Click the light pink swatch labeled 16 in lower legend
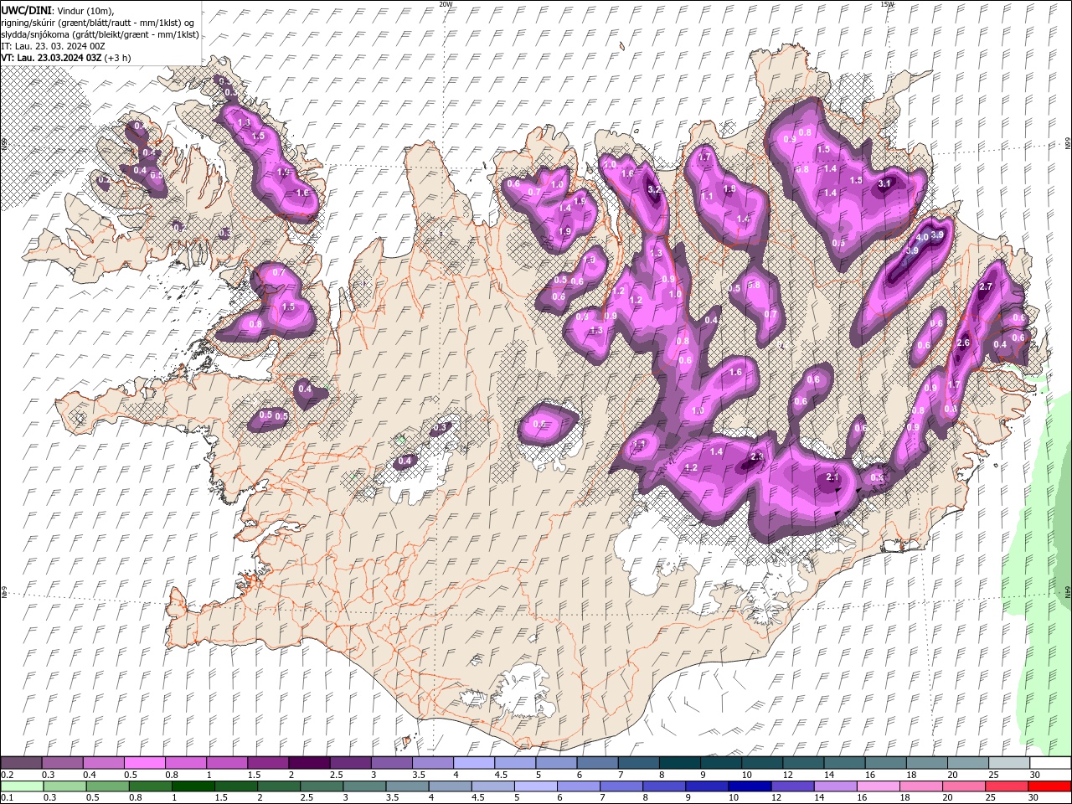 [x=879, y=786]
